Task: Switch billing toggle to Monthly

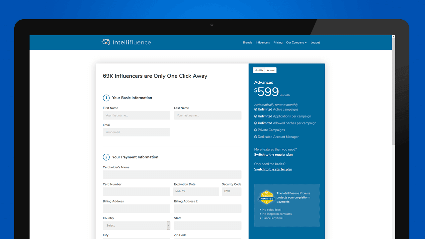Action: point(259,70)
